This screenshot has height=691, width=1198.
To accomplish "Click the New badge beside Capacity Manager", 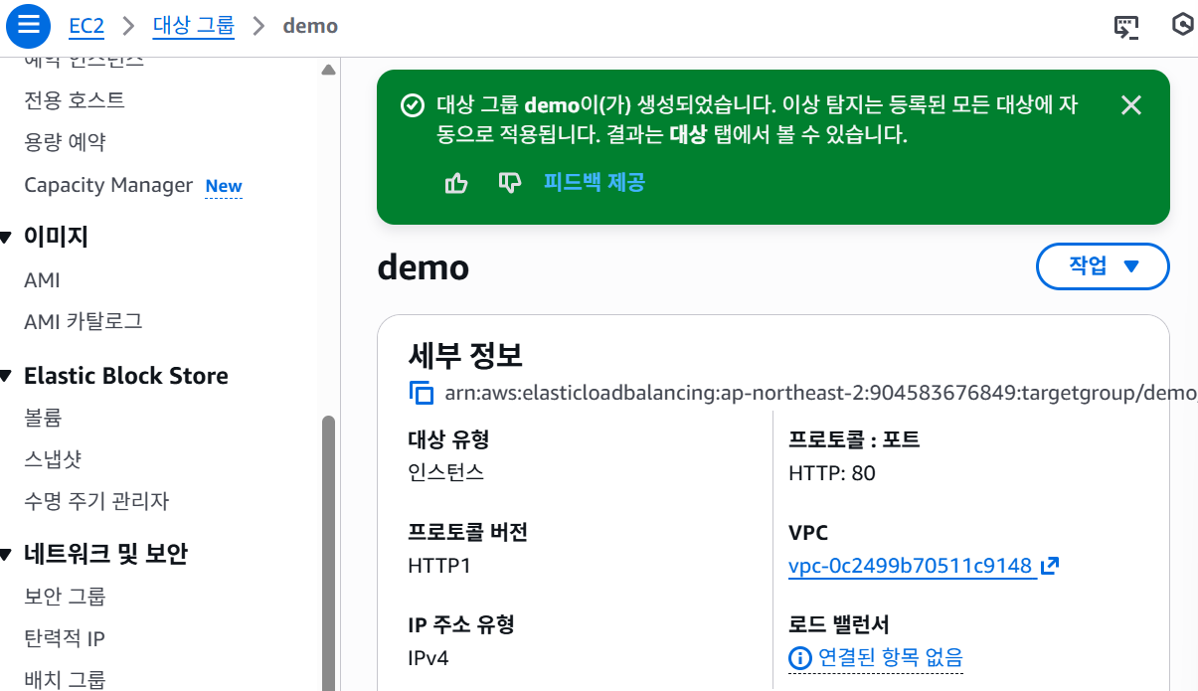I will pyautogui.click(x=224, y=186).
